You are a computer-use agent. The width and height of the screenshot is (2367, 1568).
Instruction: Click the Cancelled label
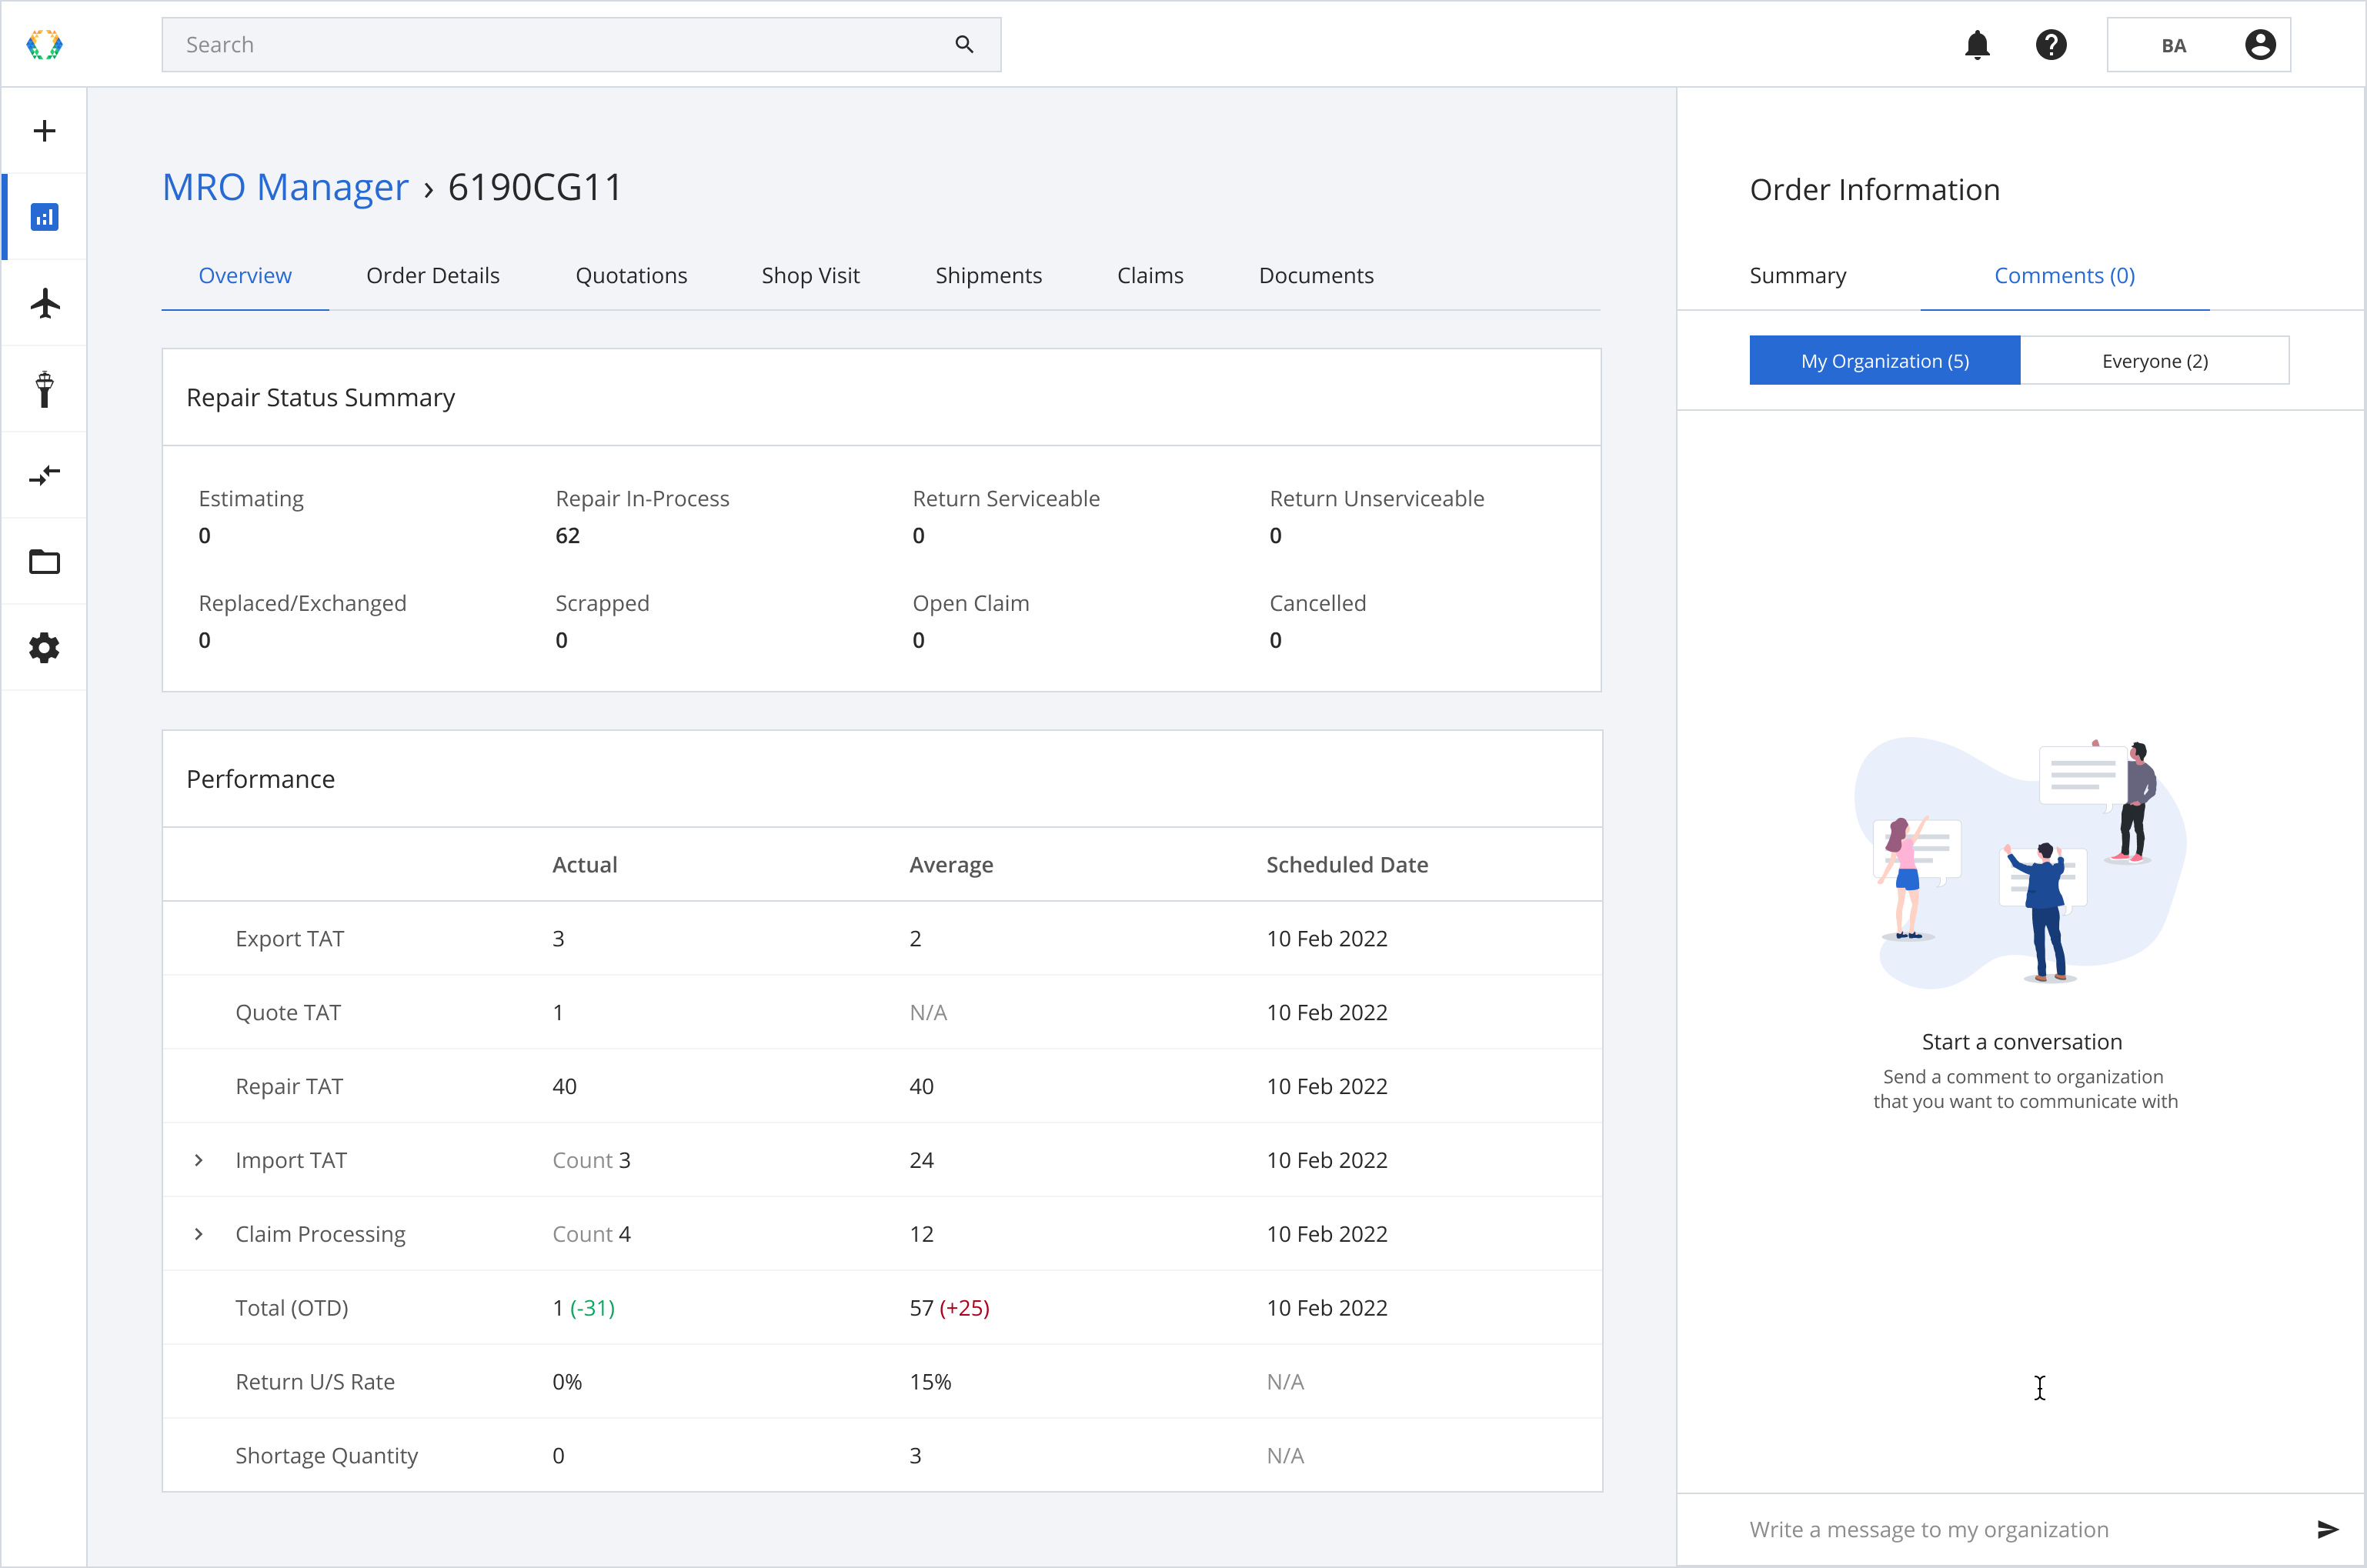tap(1317, 604)
